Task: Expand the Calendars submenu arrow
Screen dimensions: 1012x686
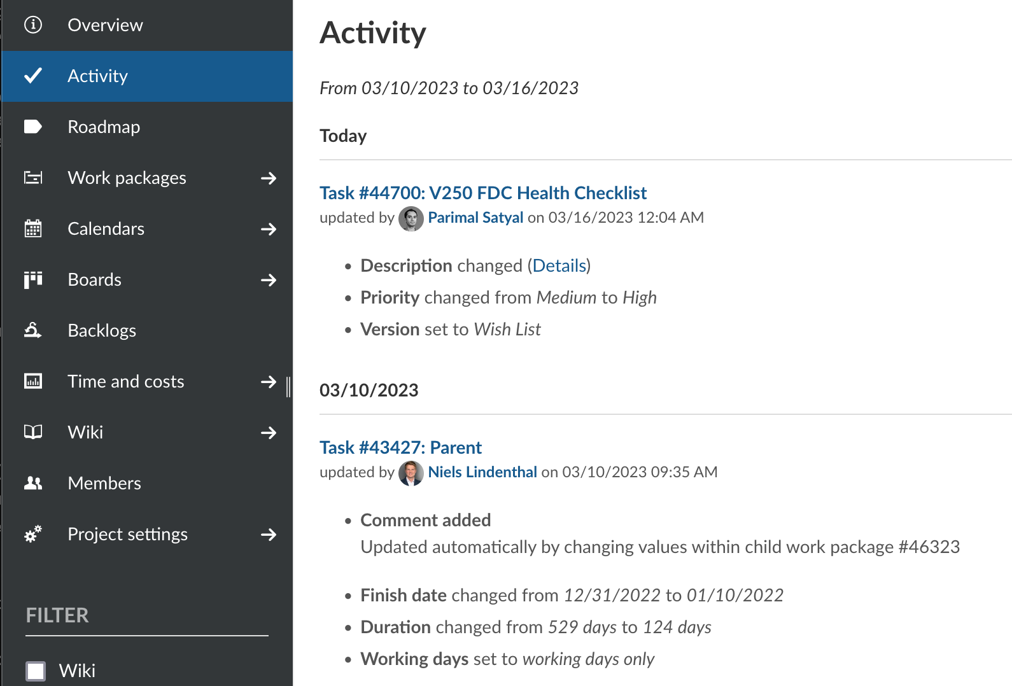Action: pos(269,228)
